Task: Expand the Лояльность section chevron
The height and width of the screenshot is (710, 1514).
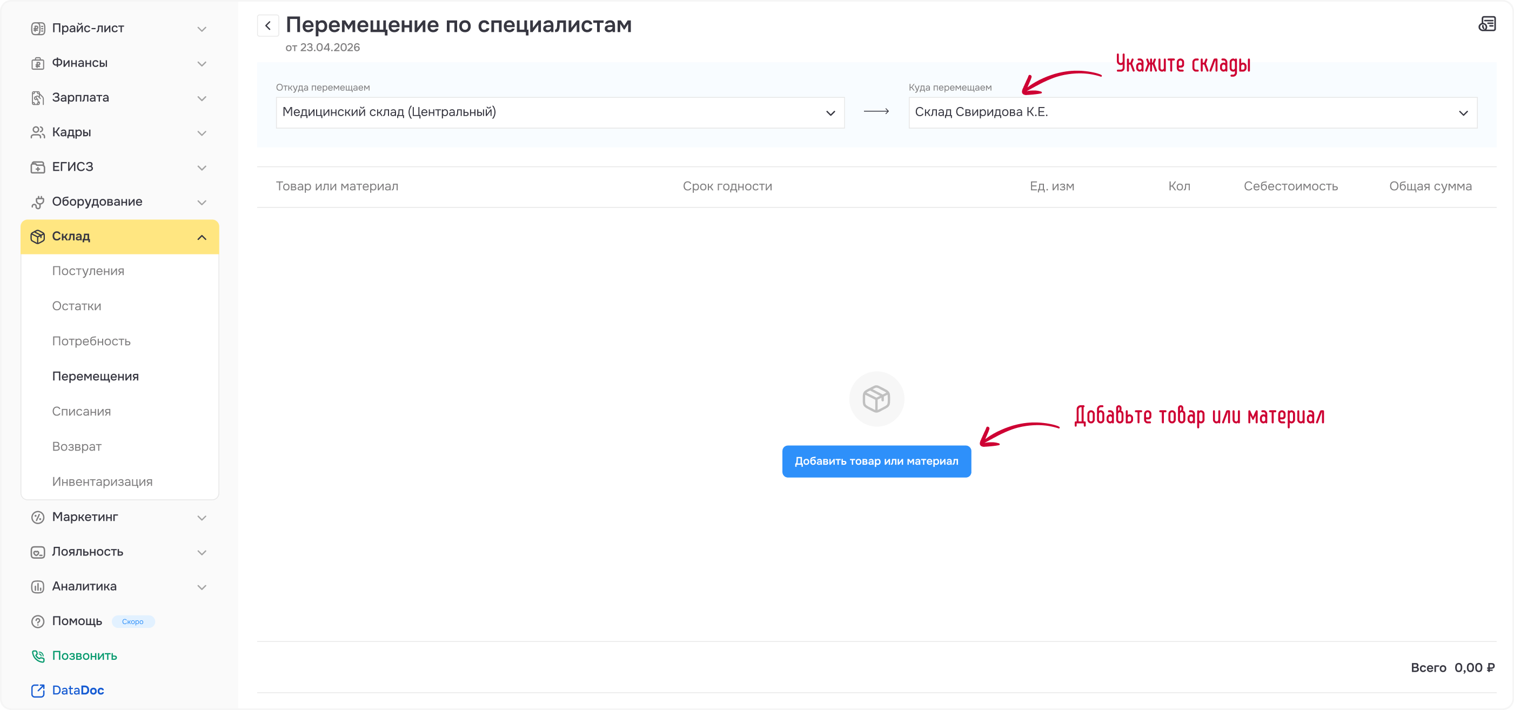Action: (x=202, y=552)
